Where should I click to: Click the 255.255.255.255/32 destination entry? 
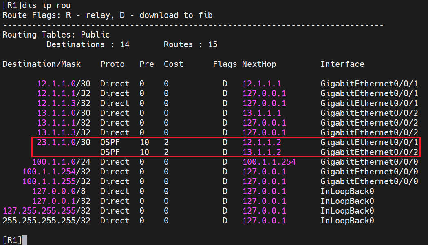tap(46, 221)
